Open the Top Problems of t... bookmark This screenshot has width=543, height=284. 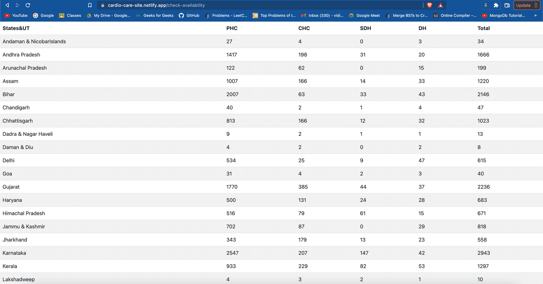[274, 15]
